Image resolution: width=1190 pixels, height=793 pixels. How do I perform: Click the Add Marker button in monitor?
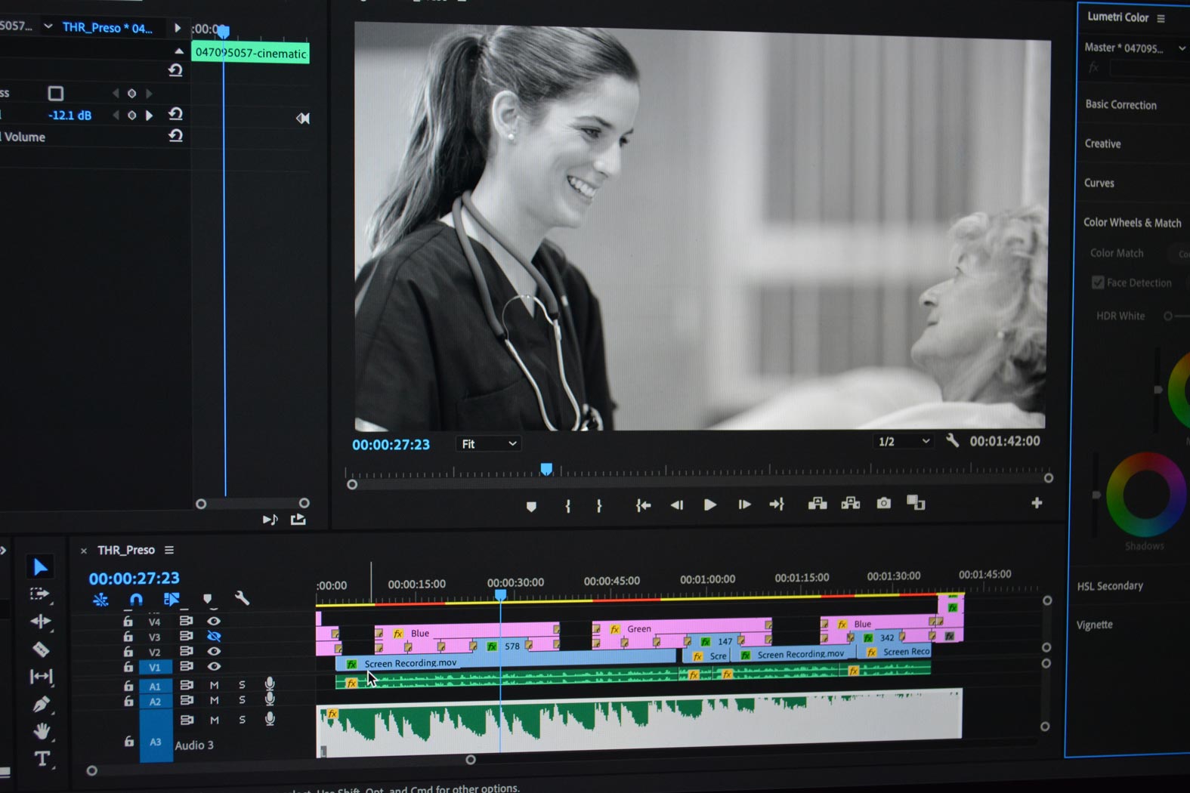click(531, 506)
